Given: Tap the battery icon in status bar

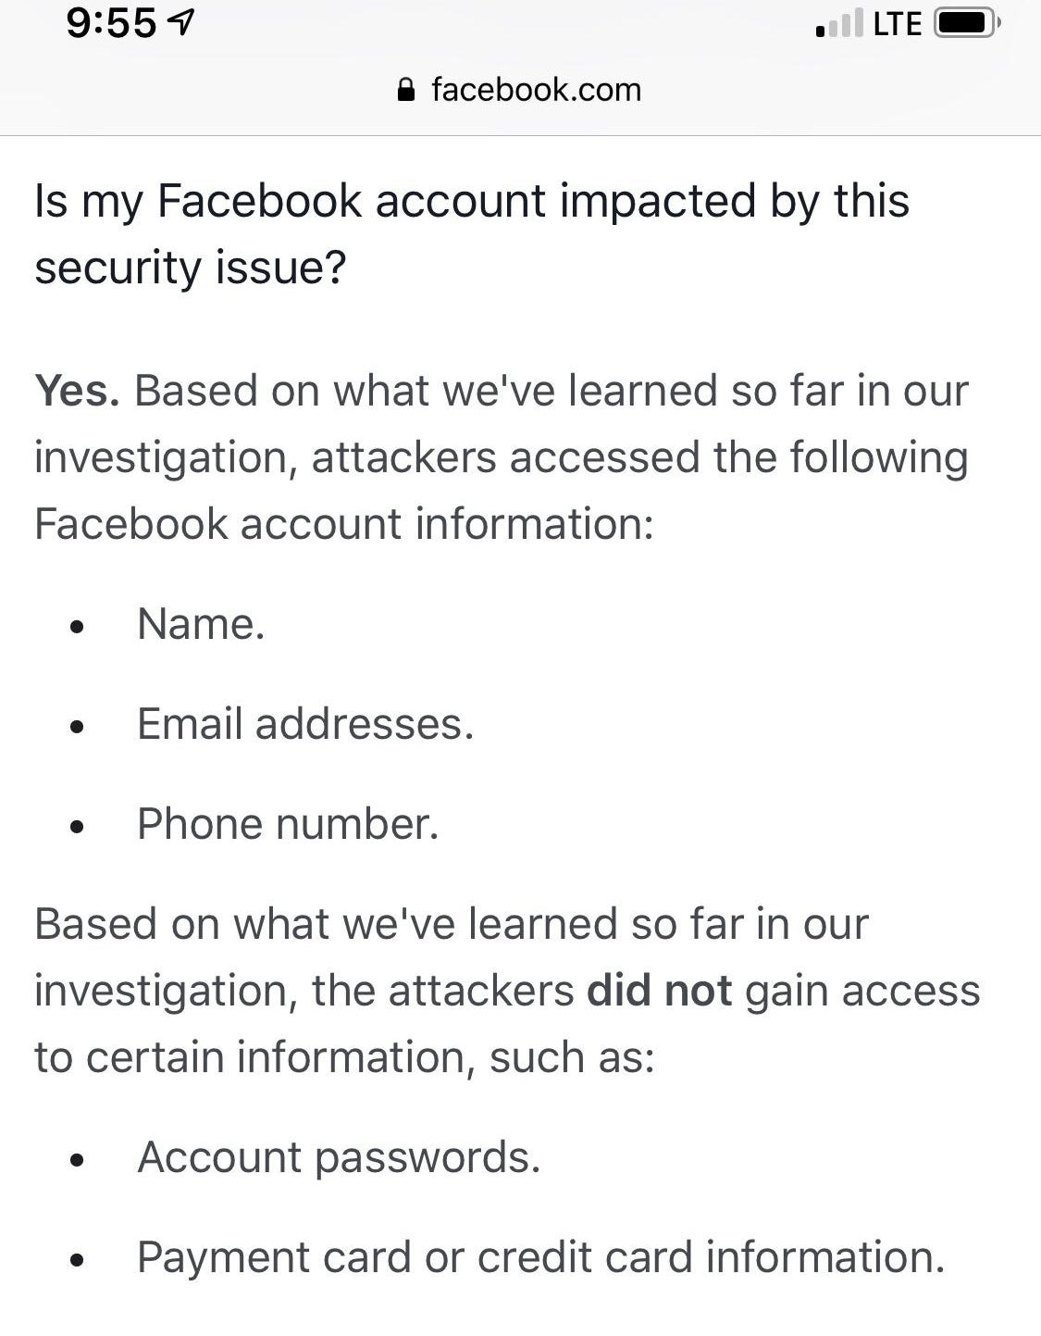Looking at the screenshot, I should pyautogui.click(x=967, y=23).
